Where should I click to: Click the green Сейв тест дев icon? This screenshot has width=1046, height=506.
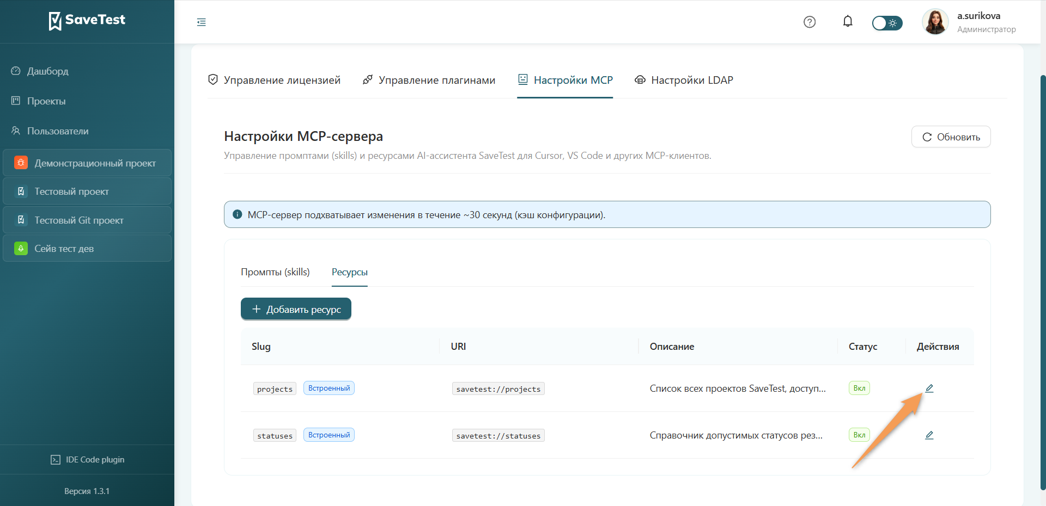21,249
